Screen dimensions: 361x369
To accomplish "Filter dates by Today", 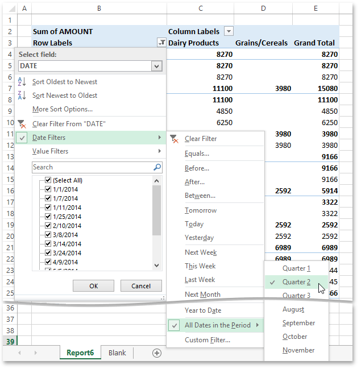I will tap(194, 224).
